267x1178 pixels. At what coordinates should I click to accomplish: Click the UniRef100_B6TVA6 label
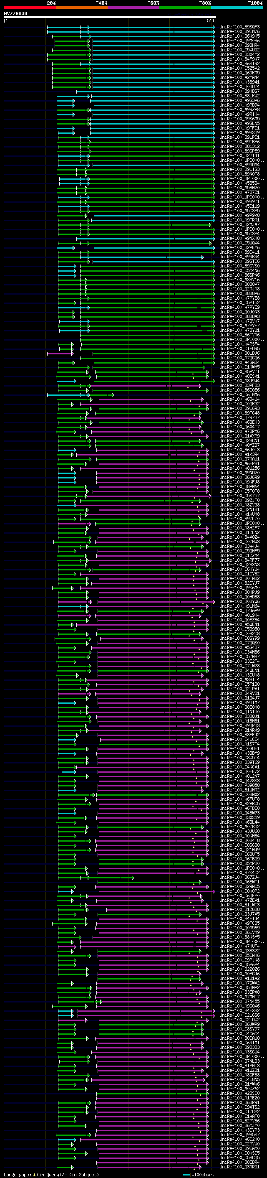[x=239, y=335]
